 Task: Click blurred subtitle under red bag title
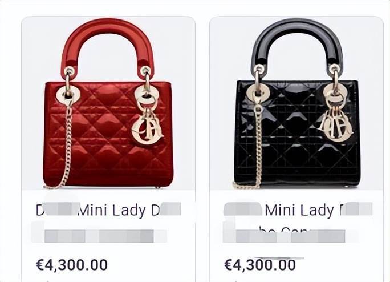[x=99, y=236]
